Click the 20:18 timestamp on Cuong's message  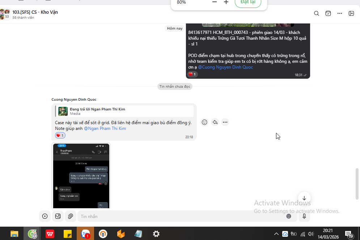189,137
